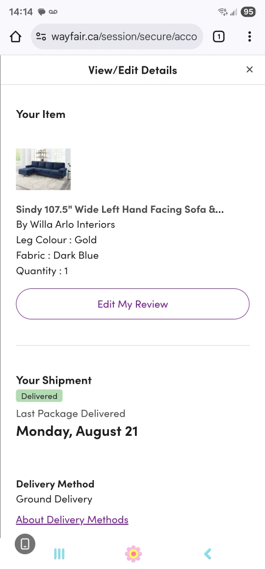Click the Edit My Review button

132,304
